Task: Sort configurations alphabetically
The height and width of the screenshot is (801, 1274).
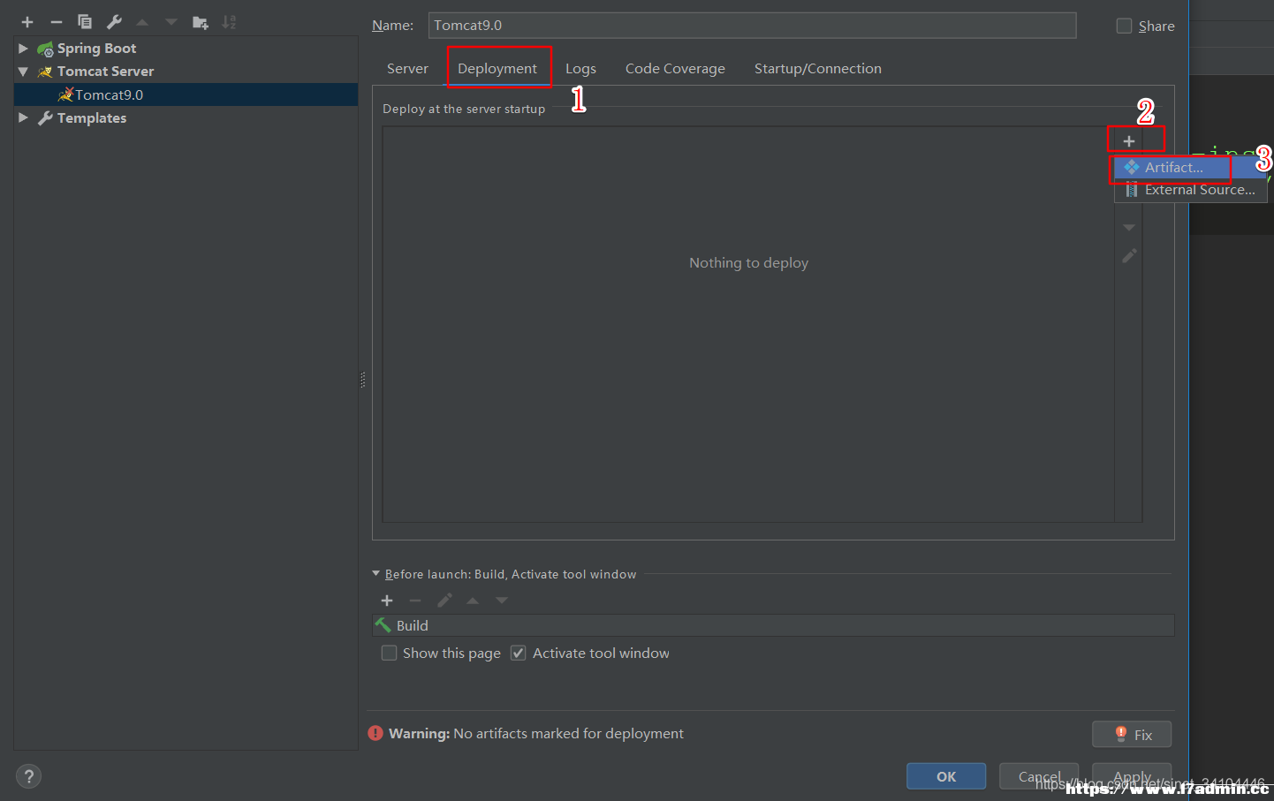Action: pyautogui.click(x=229, y=22)
